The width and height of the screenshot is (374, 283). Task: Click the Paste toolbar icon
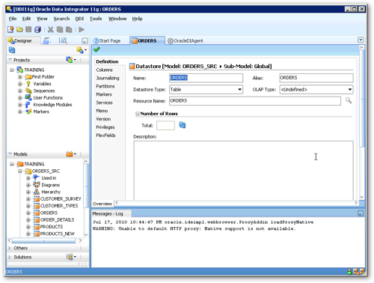69,30
